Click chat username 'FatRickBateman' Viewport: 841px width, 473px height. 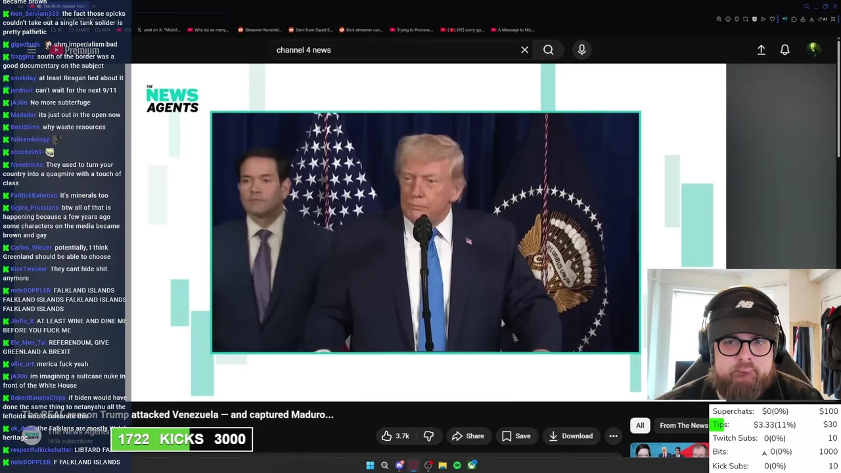pyautogui.click(x=34, y=195)
